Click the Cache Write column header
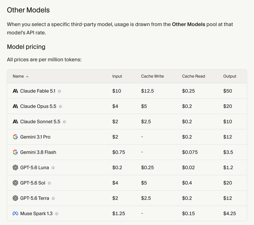This screenshot has width=254, height=225. tap(152, 76)
